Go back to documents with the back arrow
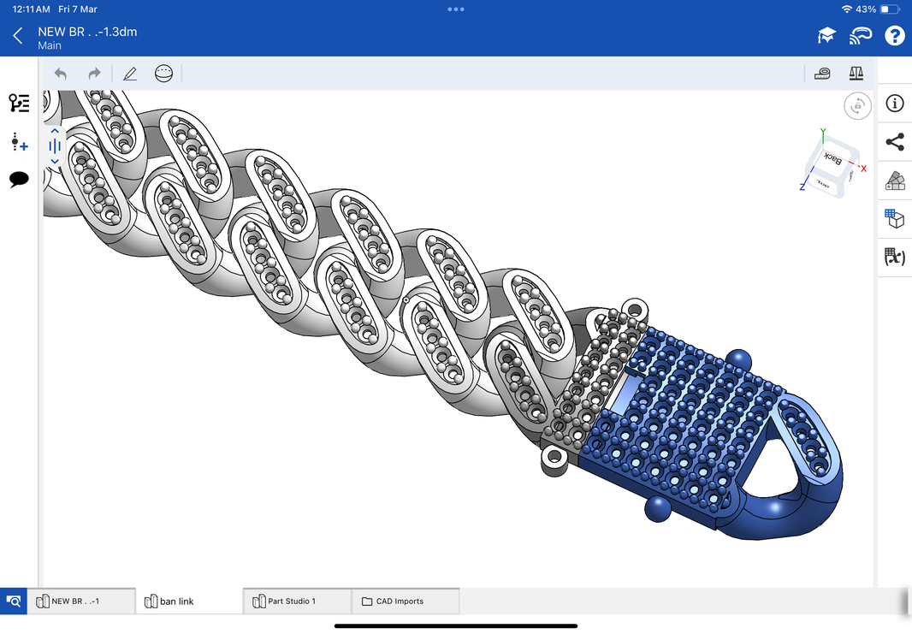Screen dimensions: 912x634 click(x=17, y=35)
